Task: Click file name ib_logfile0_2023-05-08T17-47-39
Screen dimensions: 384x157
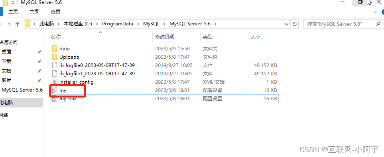Action: (x=97, y=65)
